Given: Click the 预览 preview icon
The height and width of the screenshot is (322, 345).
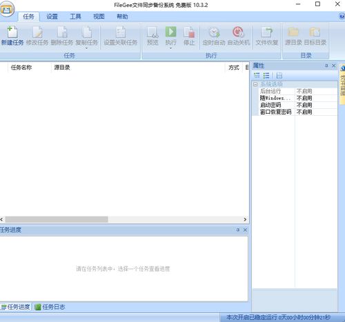Looking at the screenshot, I should click(152, 32).
